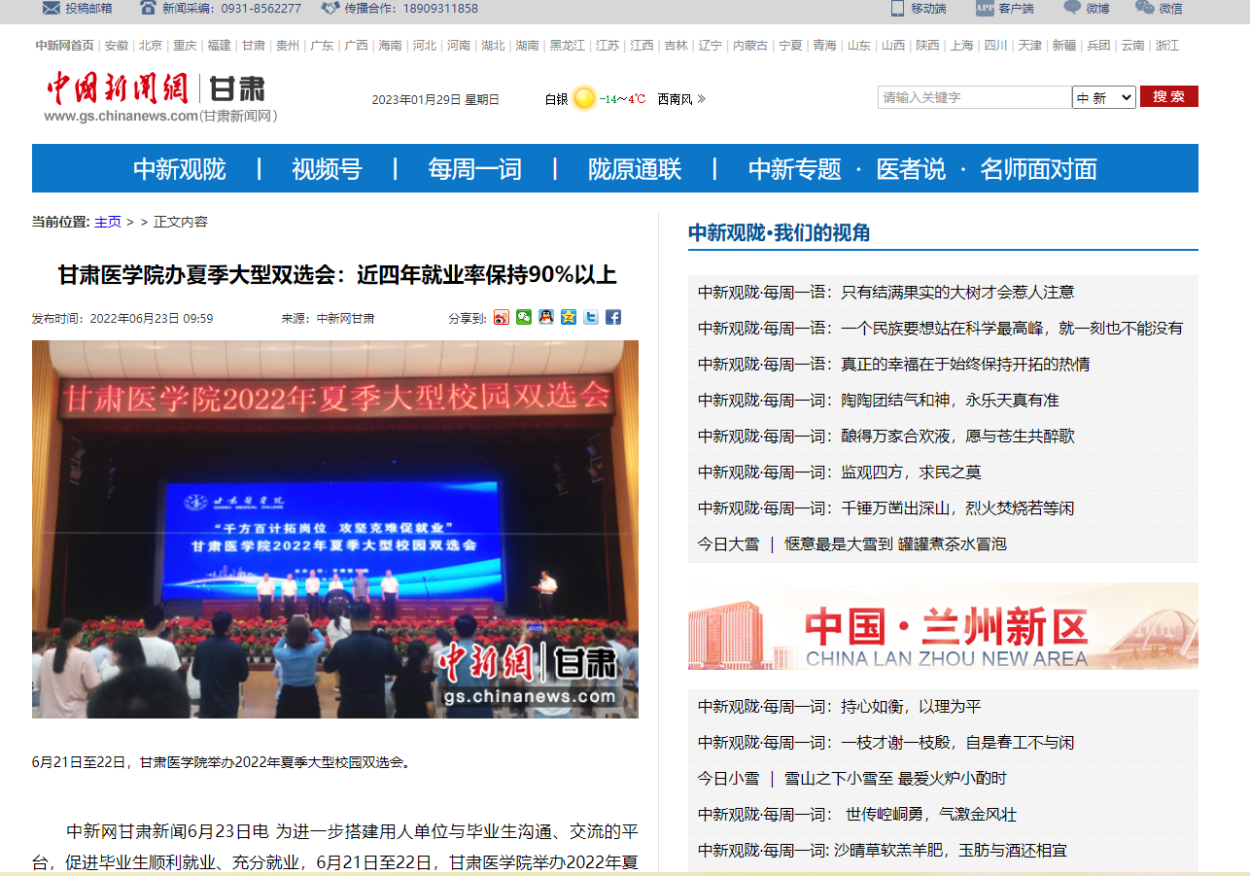Screen dimensions: 1250x876
Task: Share article on Facebook
Action: pyautogui.click(x=613, y=317)
